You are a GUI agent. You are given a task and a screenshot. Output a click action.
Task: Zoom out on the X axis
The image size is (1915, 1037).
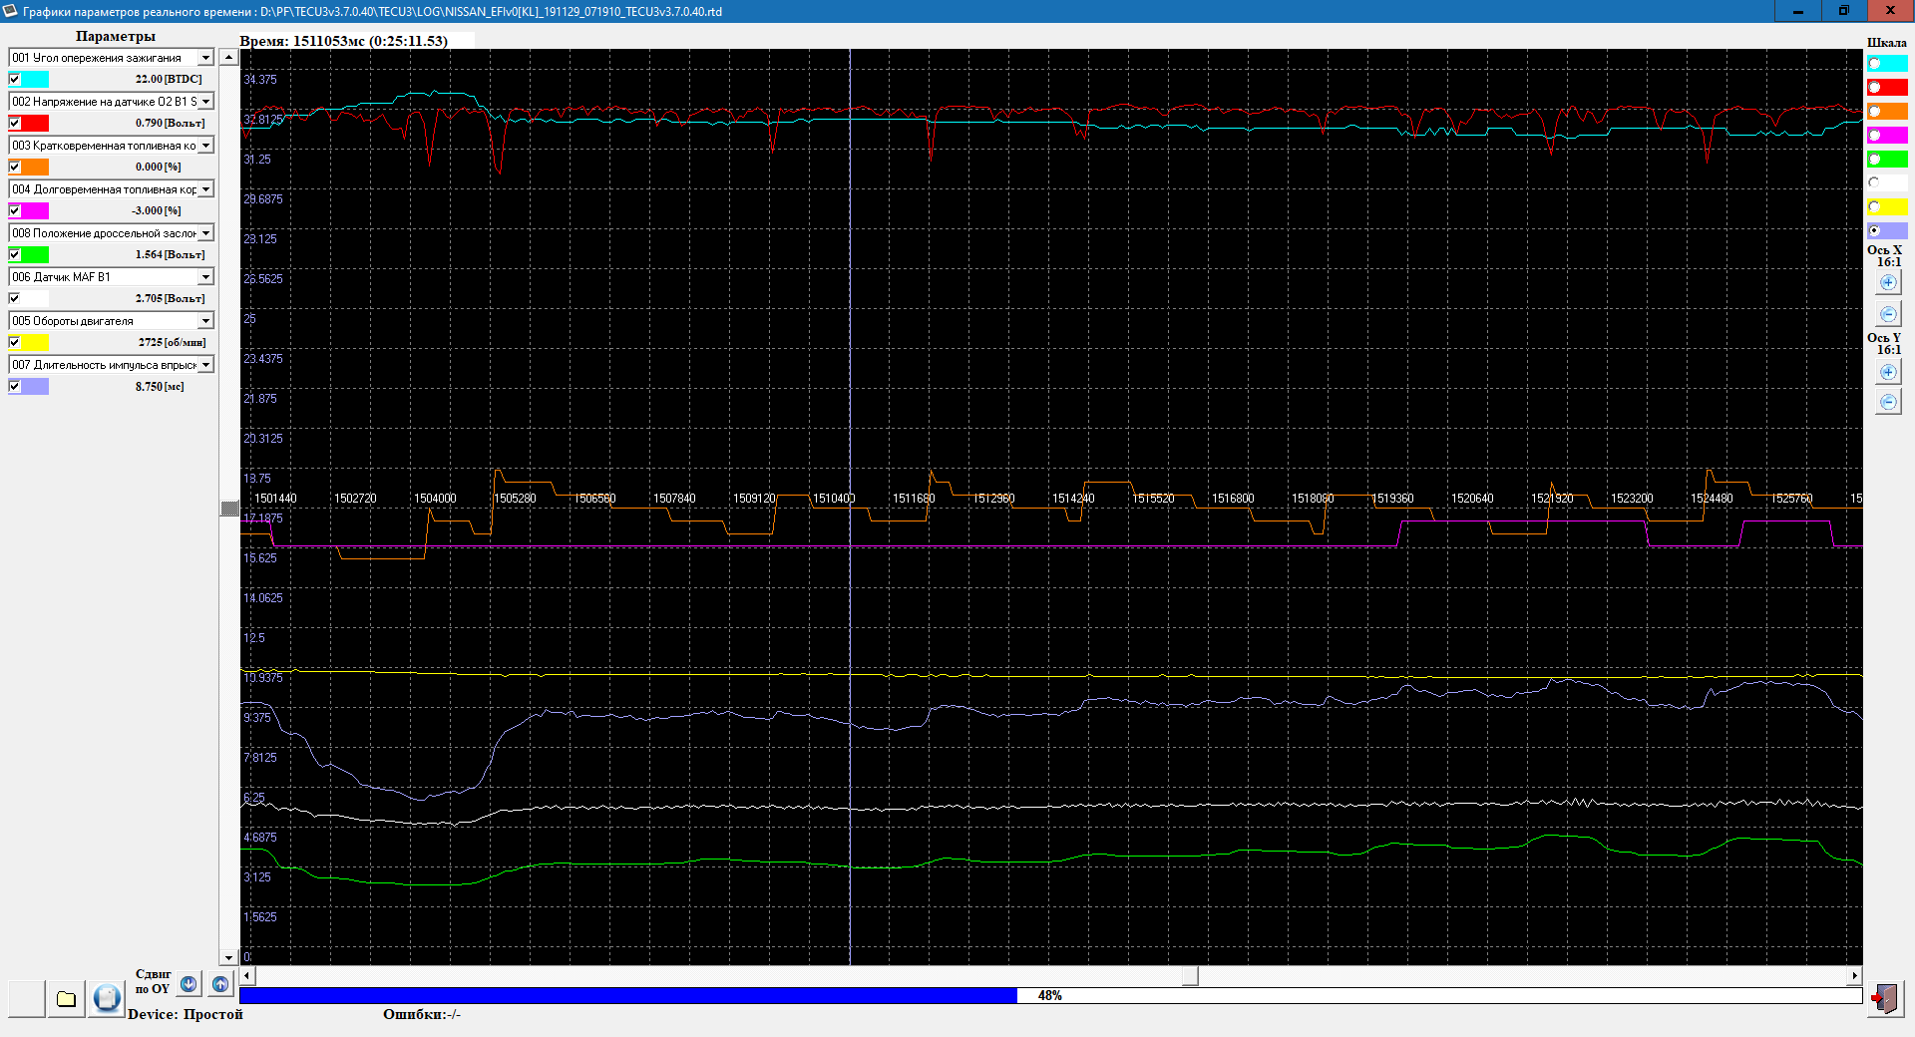(x=1888, y=314)
